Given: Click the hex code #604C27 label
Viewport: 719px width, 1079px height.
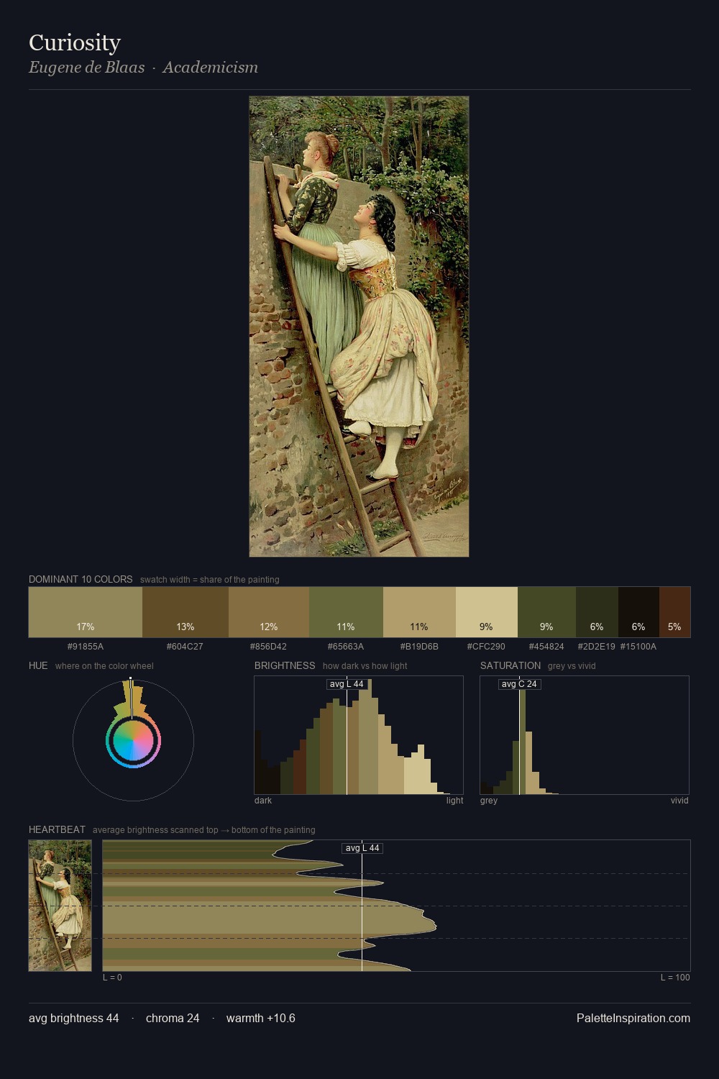Looking at the screenshot, I should 185,647.
